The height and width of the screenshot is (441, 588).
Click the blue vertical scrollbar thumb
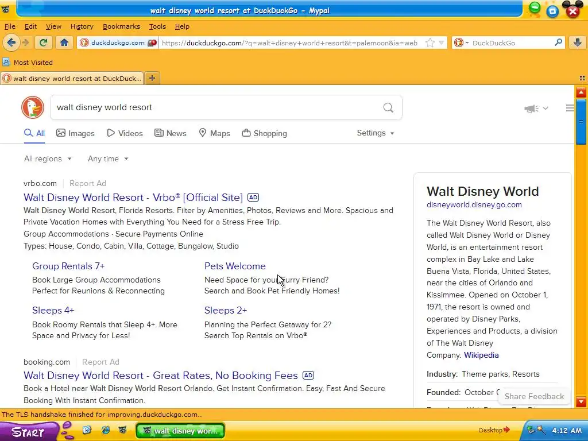(x=581, y=122)
